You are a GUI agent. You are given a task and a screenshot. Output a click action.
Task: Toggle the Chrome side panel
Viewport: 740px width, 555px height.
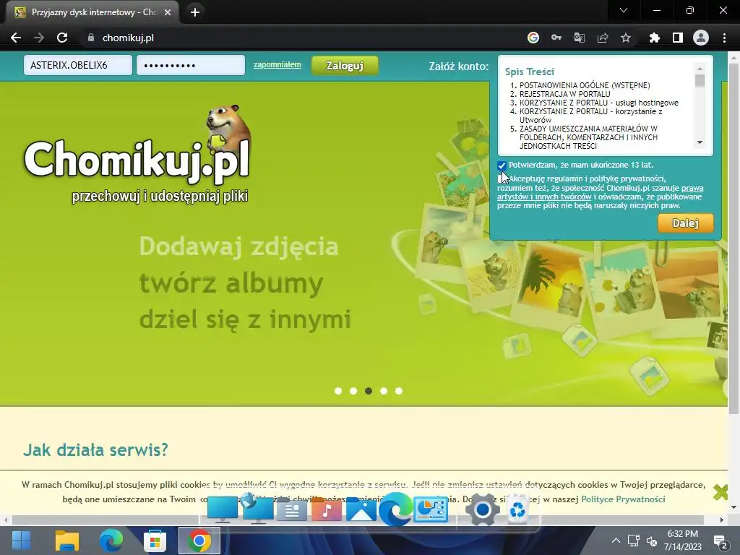(678, 38)
